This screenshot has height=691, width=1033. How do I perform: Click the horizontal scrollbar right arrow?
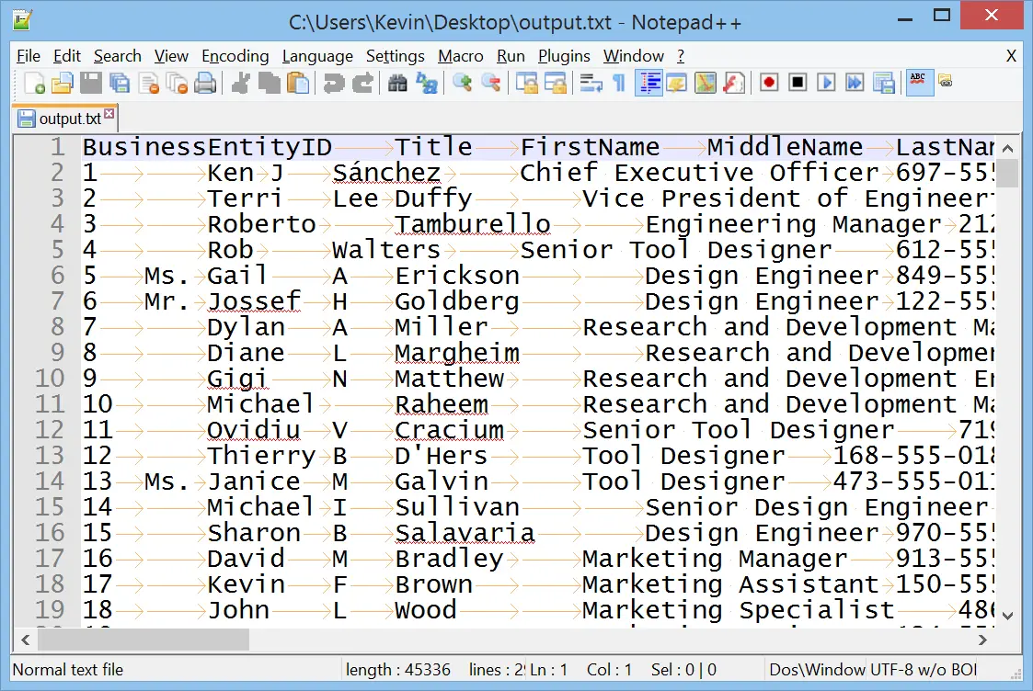coord(982,640)
